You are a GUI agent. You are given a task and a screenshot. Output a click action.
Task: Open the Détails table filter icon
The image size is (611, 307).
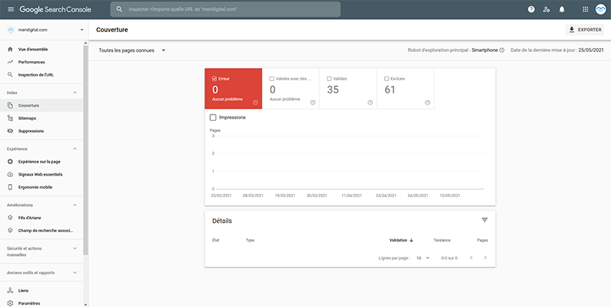484,220
